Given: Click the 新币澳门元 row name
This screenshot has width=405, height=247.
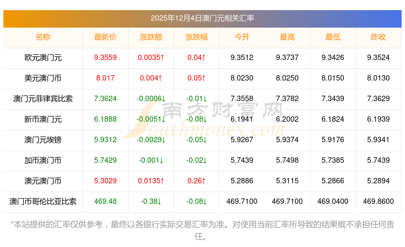Looking at the screenshot, I should point(43,119).
